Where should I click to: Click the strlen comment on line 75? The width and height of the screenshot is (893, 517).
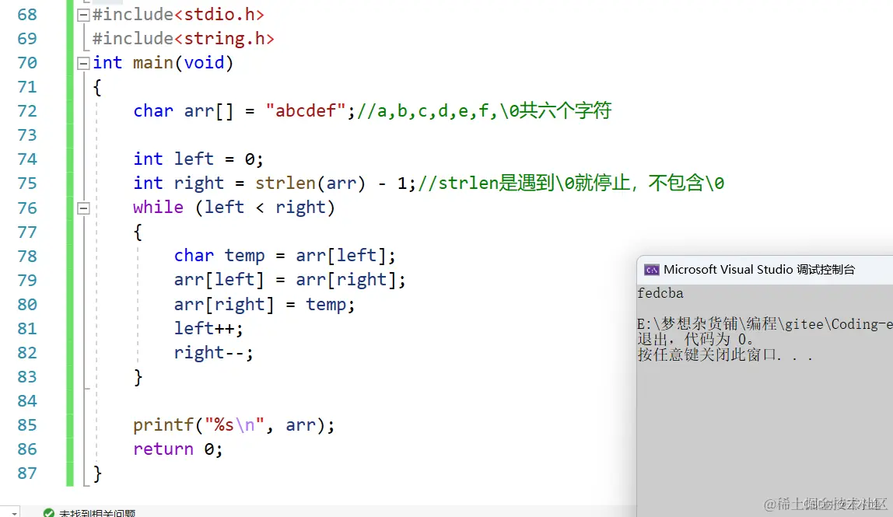click(x=571, y=183)
